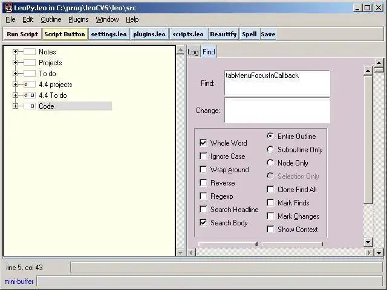Choose Suboutline Only radio option
Image resolution: width=387 pixels, height=290 pixels.
tap(270, 149)
